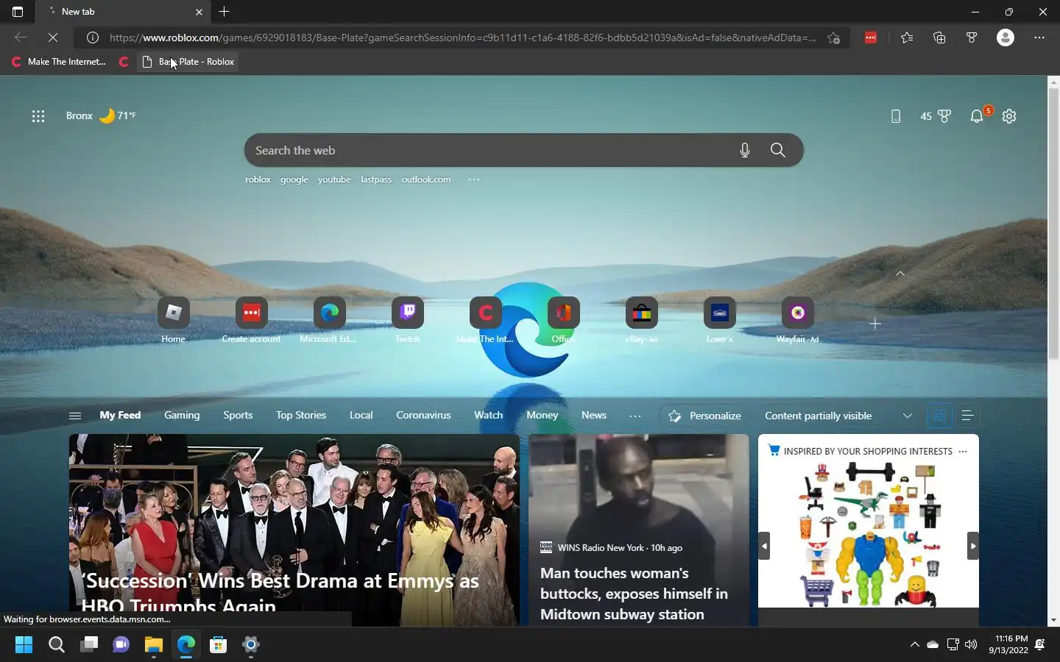Viewport: 1060px width, 662px height.
Task: Go to next shopping carousel item
Action: pyautogui.click(x=973, y=546)
